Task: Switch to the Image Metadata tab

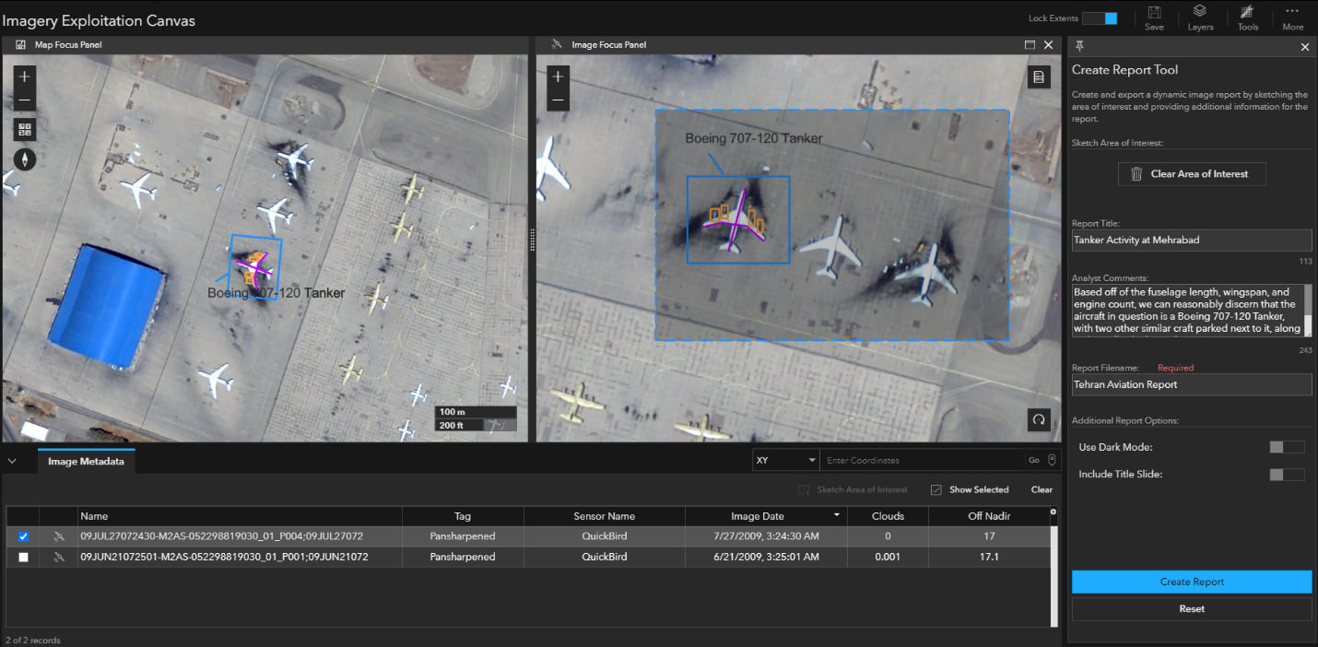Action: click(x=86, y=462)
